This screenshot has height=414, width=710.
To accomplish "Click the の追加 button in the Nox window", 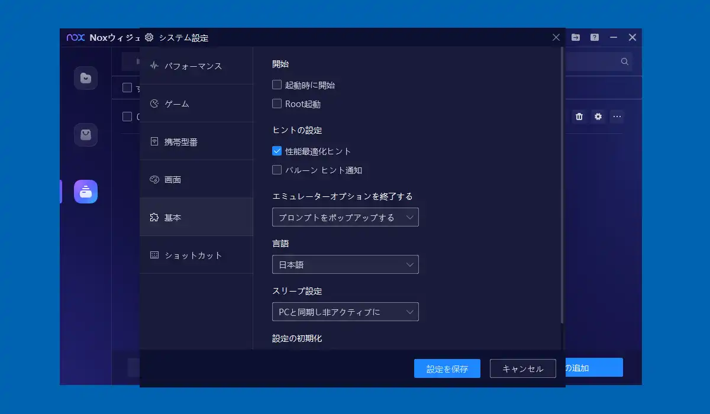I will (594, 367).
